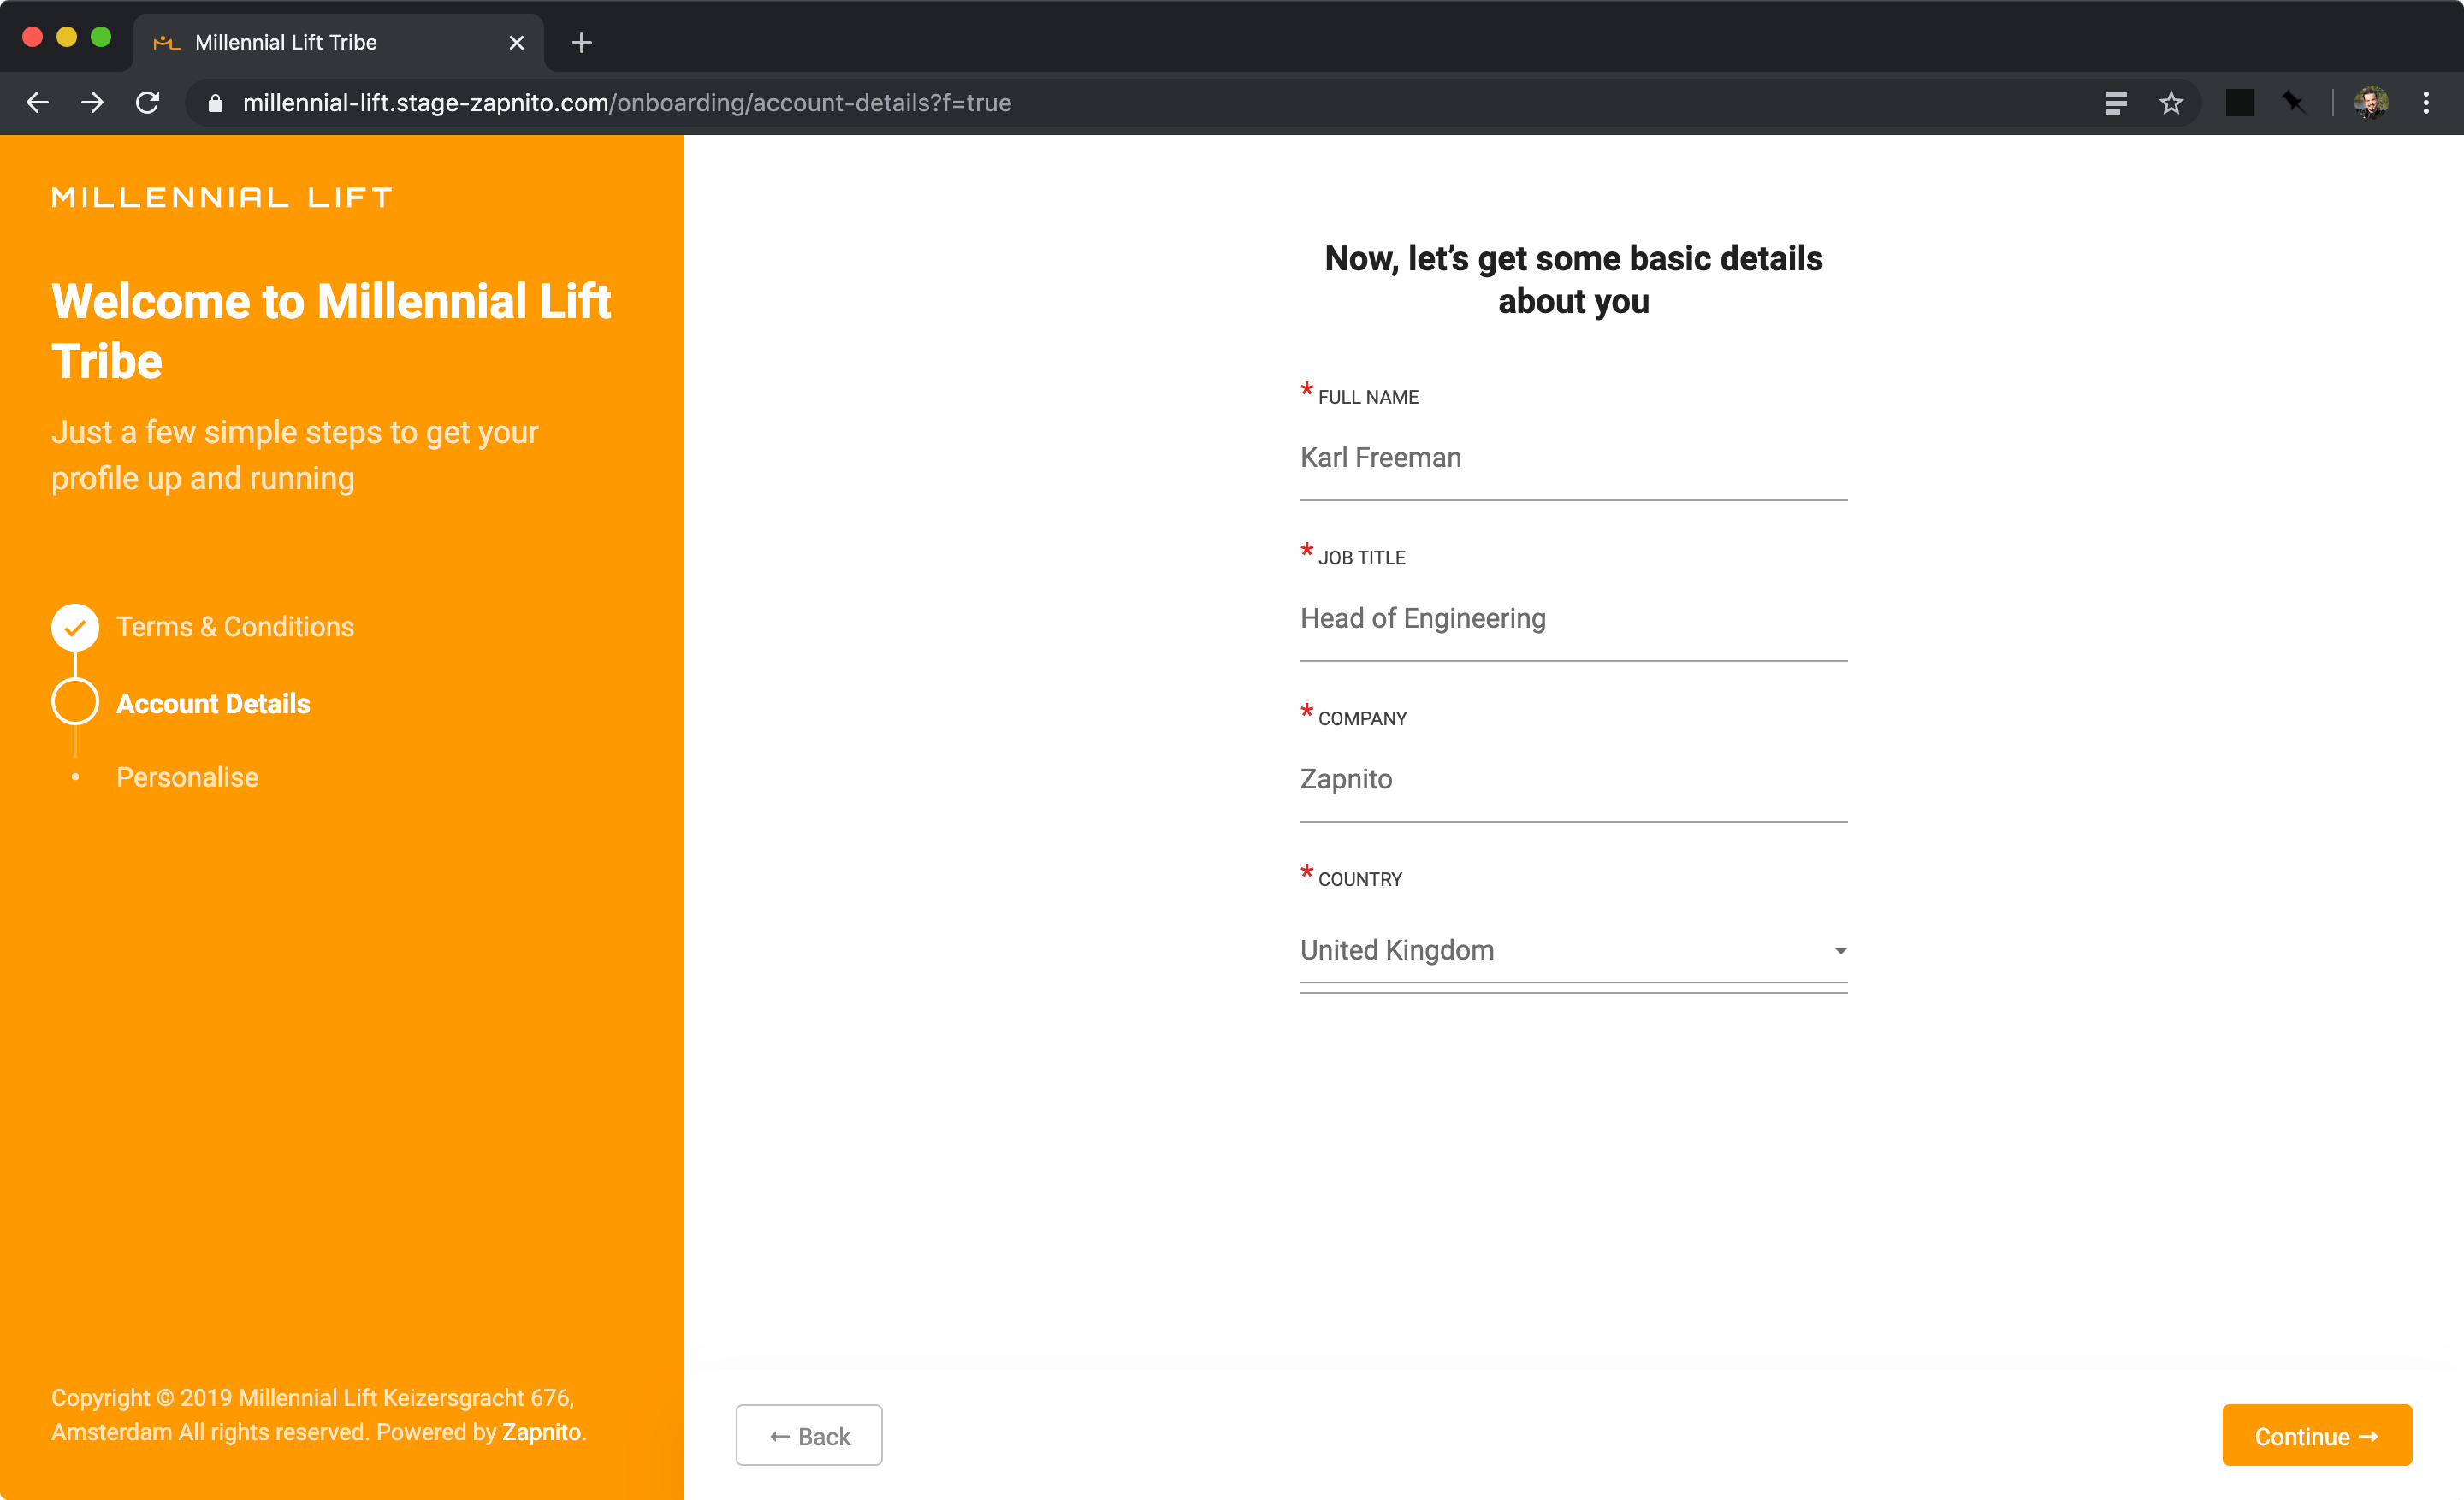The height and width of the screenshot is (1500, 2464).
Task: Open Chrome's three-dot menu
Action: [x=2427, y=103]
